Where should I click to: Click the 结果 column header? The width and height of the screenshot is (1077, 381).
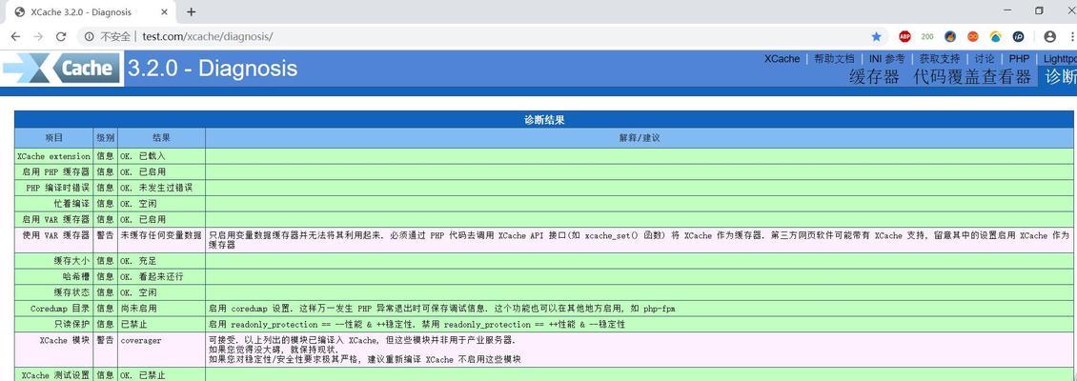pyautogui.click(x=161, y=138)
